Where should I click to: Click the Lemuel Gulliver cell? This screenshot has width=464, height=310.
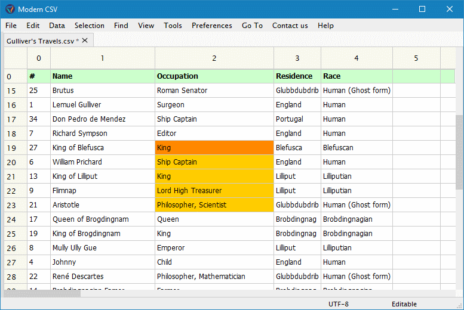tap(103, 105)
